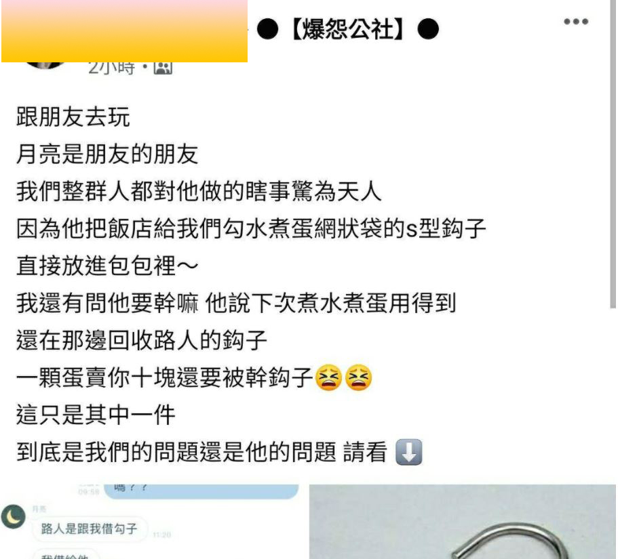Open the 【爆怨公社】 group link
This screenshot has width=618, height=559.
tap(347, 30)
